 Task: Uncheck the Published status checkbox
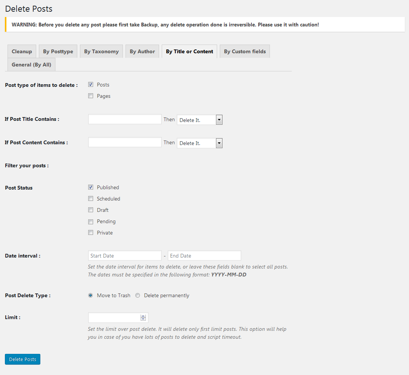tap(90, 187)
